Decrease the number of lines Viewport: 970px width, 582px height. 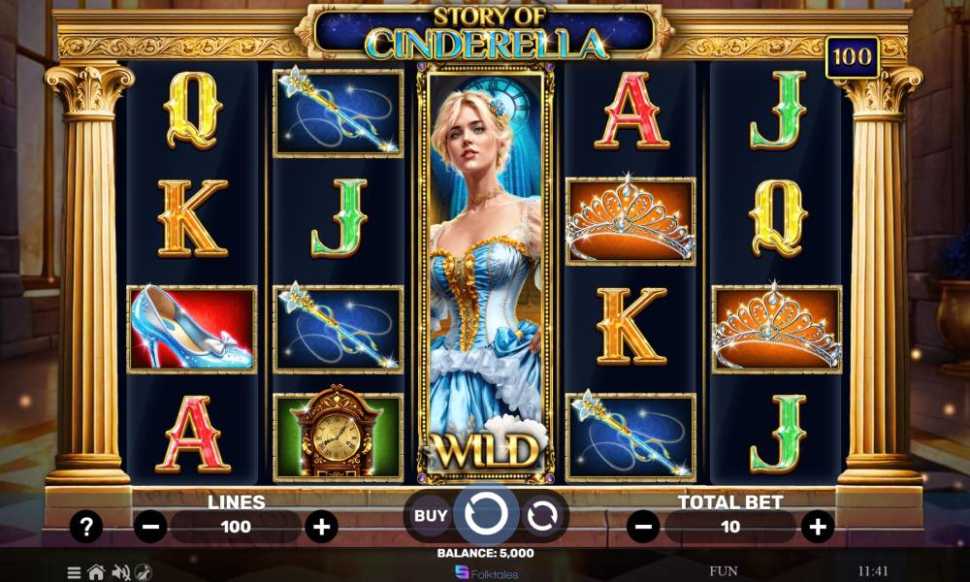tap(150, 527)
